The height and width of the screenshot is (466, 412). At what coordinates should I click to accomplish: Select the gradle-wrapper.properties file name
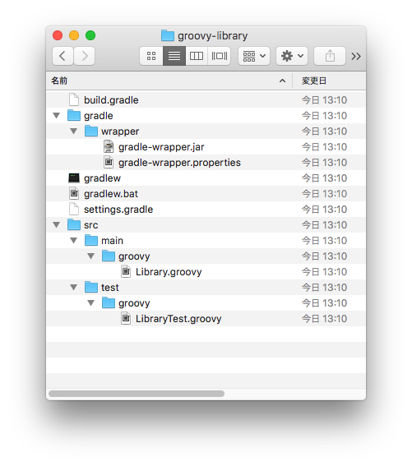click(x=179, y=163)
